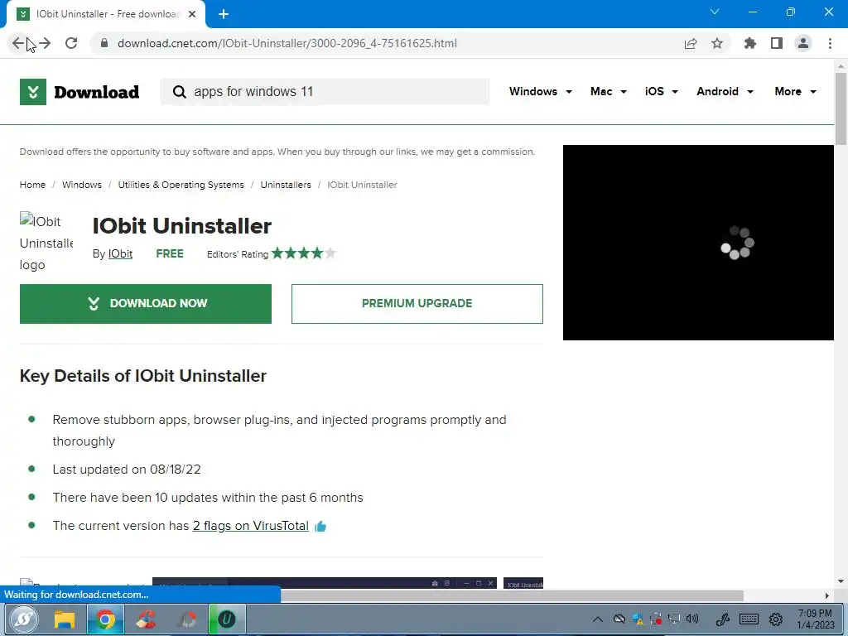
Task: Open IObit Uninstaller taskbar icon
Action: 227,619
